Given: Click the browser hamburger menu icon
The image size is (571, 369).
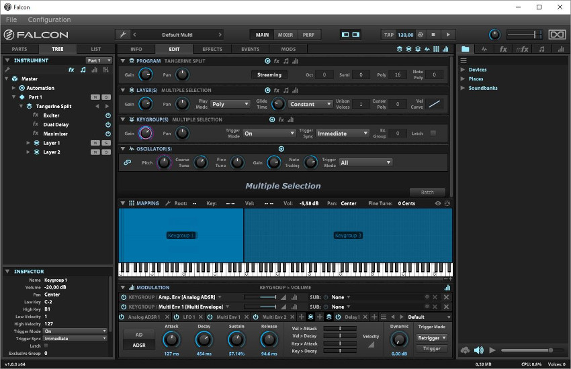Looking at the screenshot, I should (x=464, y=60).
